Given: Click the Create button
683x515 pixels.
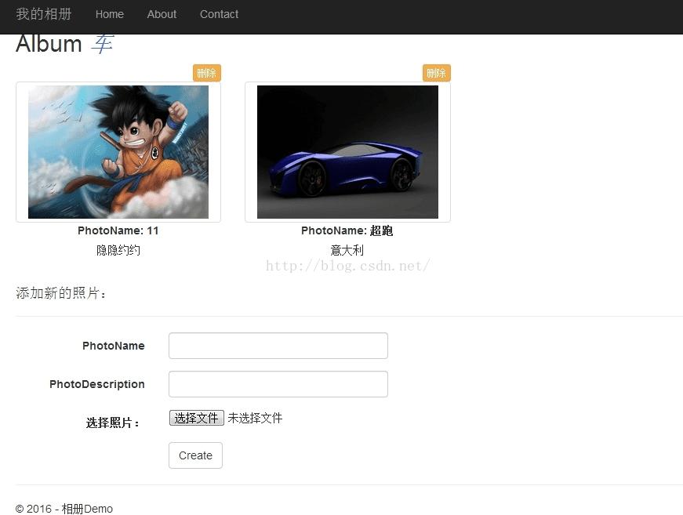Looking at the screenshot, I should [x=195, y=455].
